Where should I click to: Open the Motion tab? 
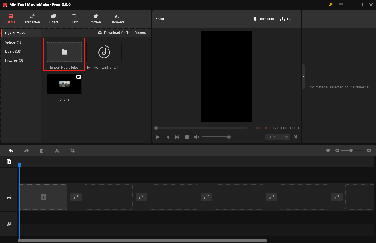[96, 19]
